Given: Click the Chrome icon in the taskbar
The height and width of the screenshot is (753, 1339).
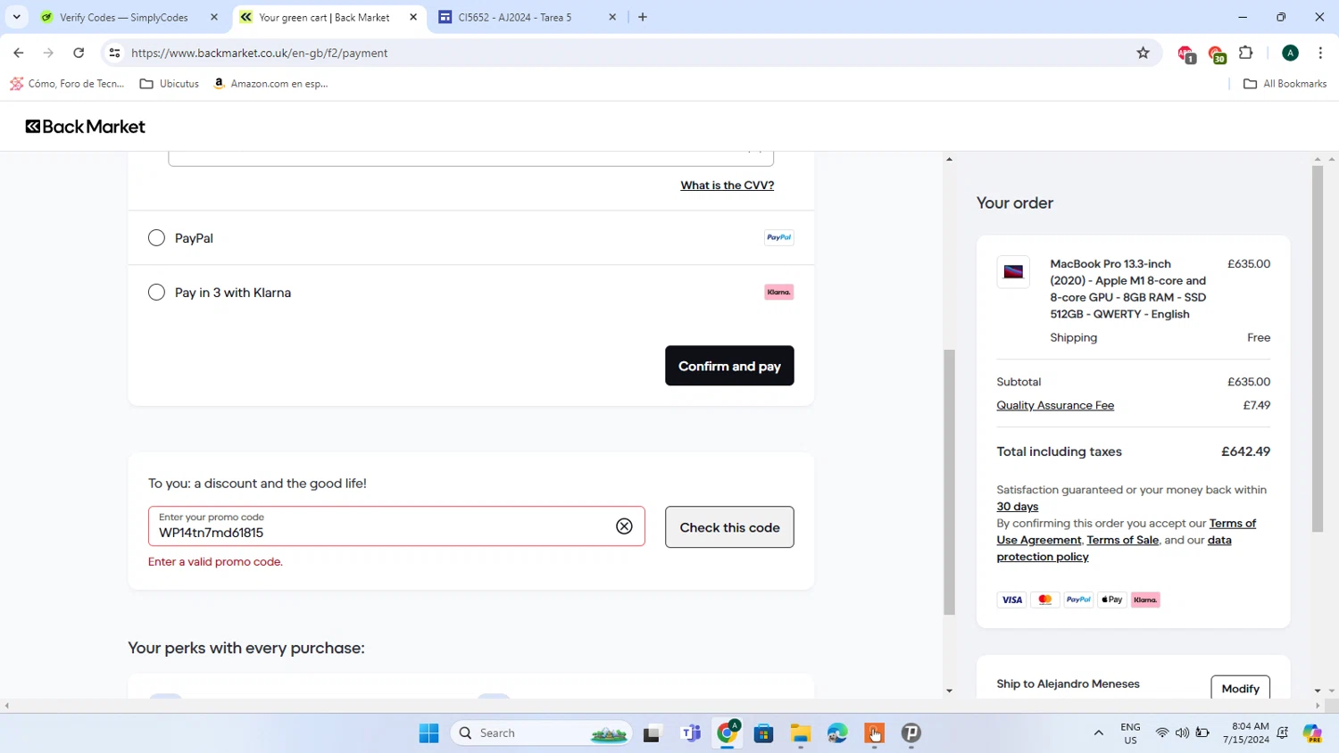Looking at the screenshot, I should [x=728, y=732].
